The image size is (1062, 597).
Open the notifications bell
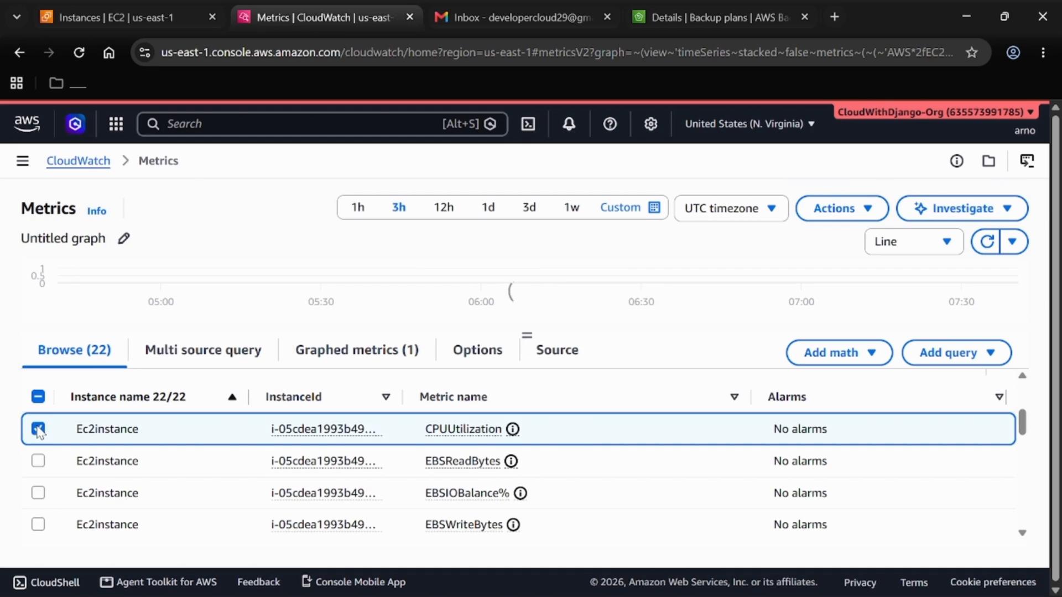(x=569, y=124)
